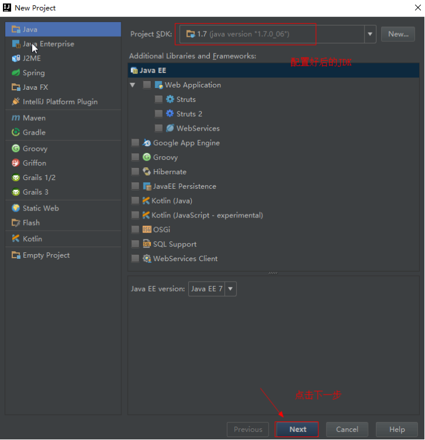Screen dimensions: 425x440
Task: Click the Java Enterprise icon
Action: (x=16, y=44)
